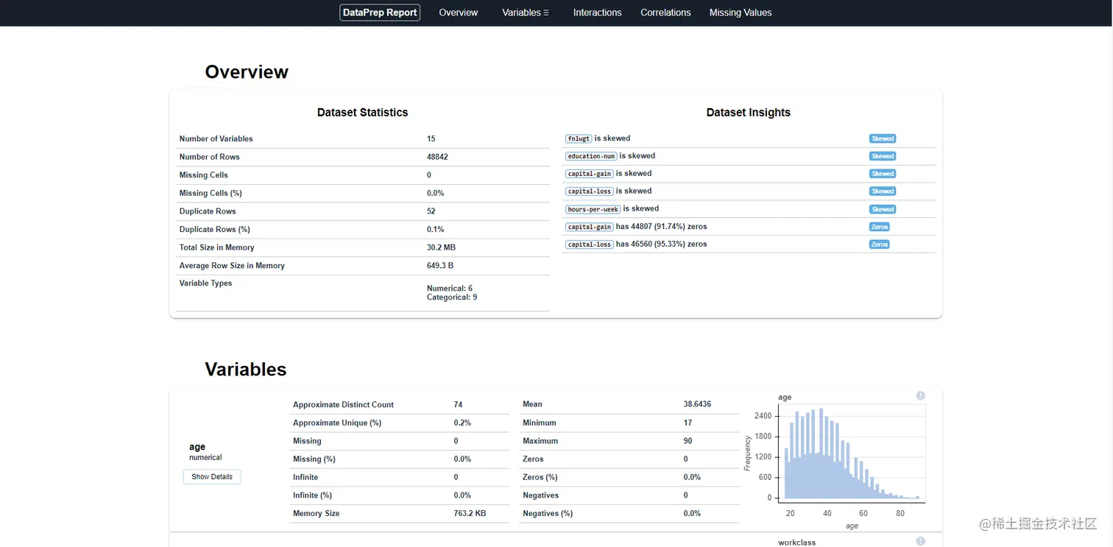The height and width of the screenshot is (547, 1113).
Task: Click the education-num code tag
Action: (591, 156)
